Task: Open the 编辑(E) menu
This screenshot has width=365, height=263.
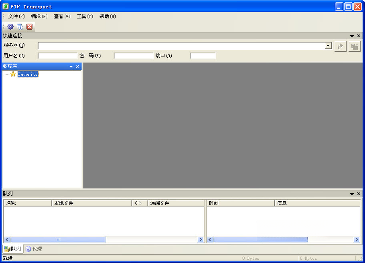Action: 39,16
